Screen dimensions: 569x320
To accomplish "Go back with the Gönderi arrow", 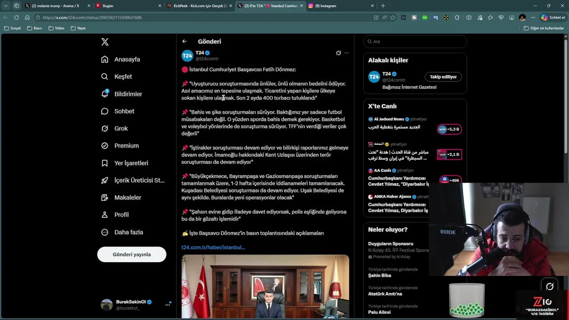I will 184,41.
